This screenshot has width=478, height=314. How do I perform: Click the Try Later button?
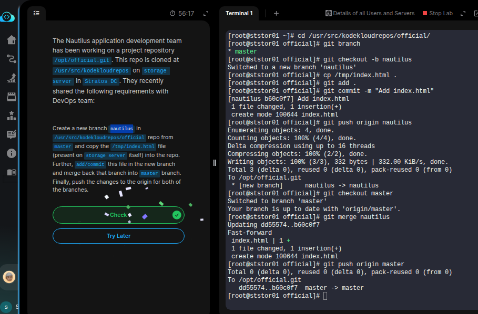118,236
